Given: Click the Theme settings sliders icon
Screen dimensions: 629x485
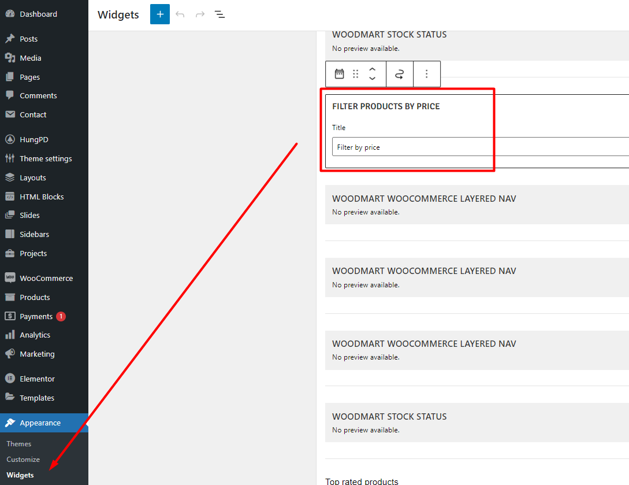Looking at the screenshot, I should pyautogui.click(x=10, y=158).
